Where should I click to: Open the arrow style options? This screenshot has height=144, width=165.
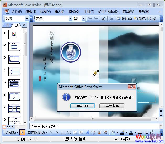click(152, 132)
